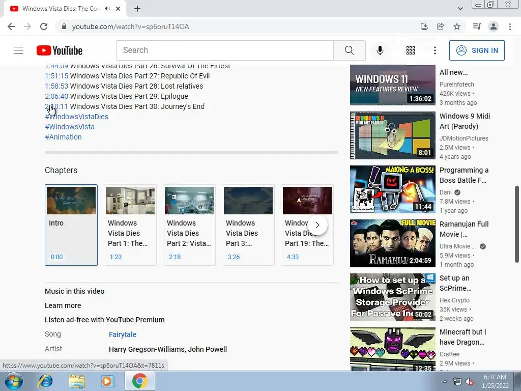Go to YouTube home via logo
521x391 pixels.
pos(60,50)
